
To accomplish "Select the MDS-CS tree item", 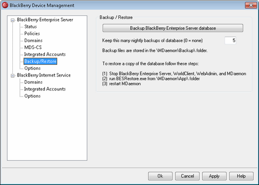I will [33, 47].
